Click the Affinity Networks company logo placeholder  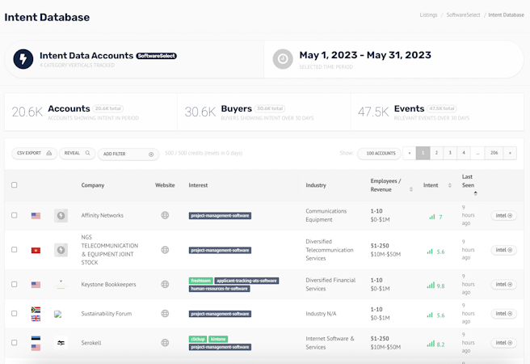pos(61,216)
